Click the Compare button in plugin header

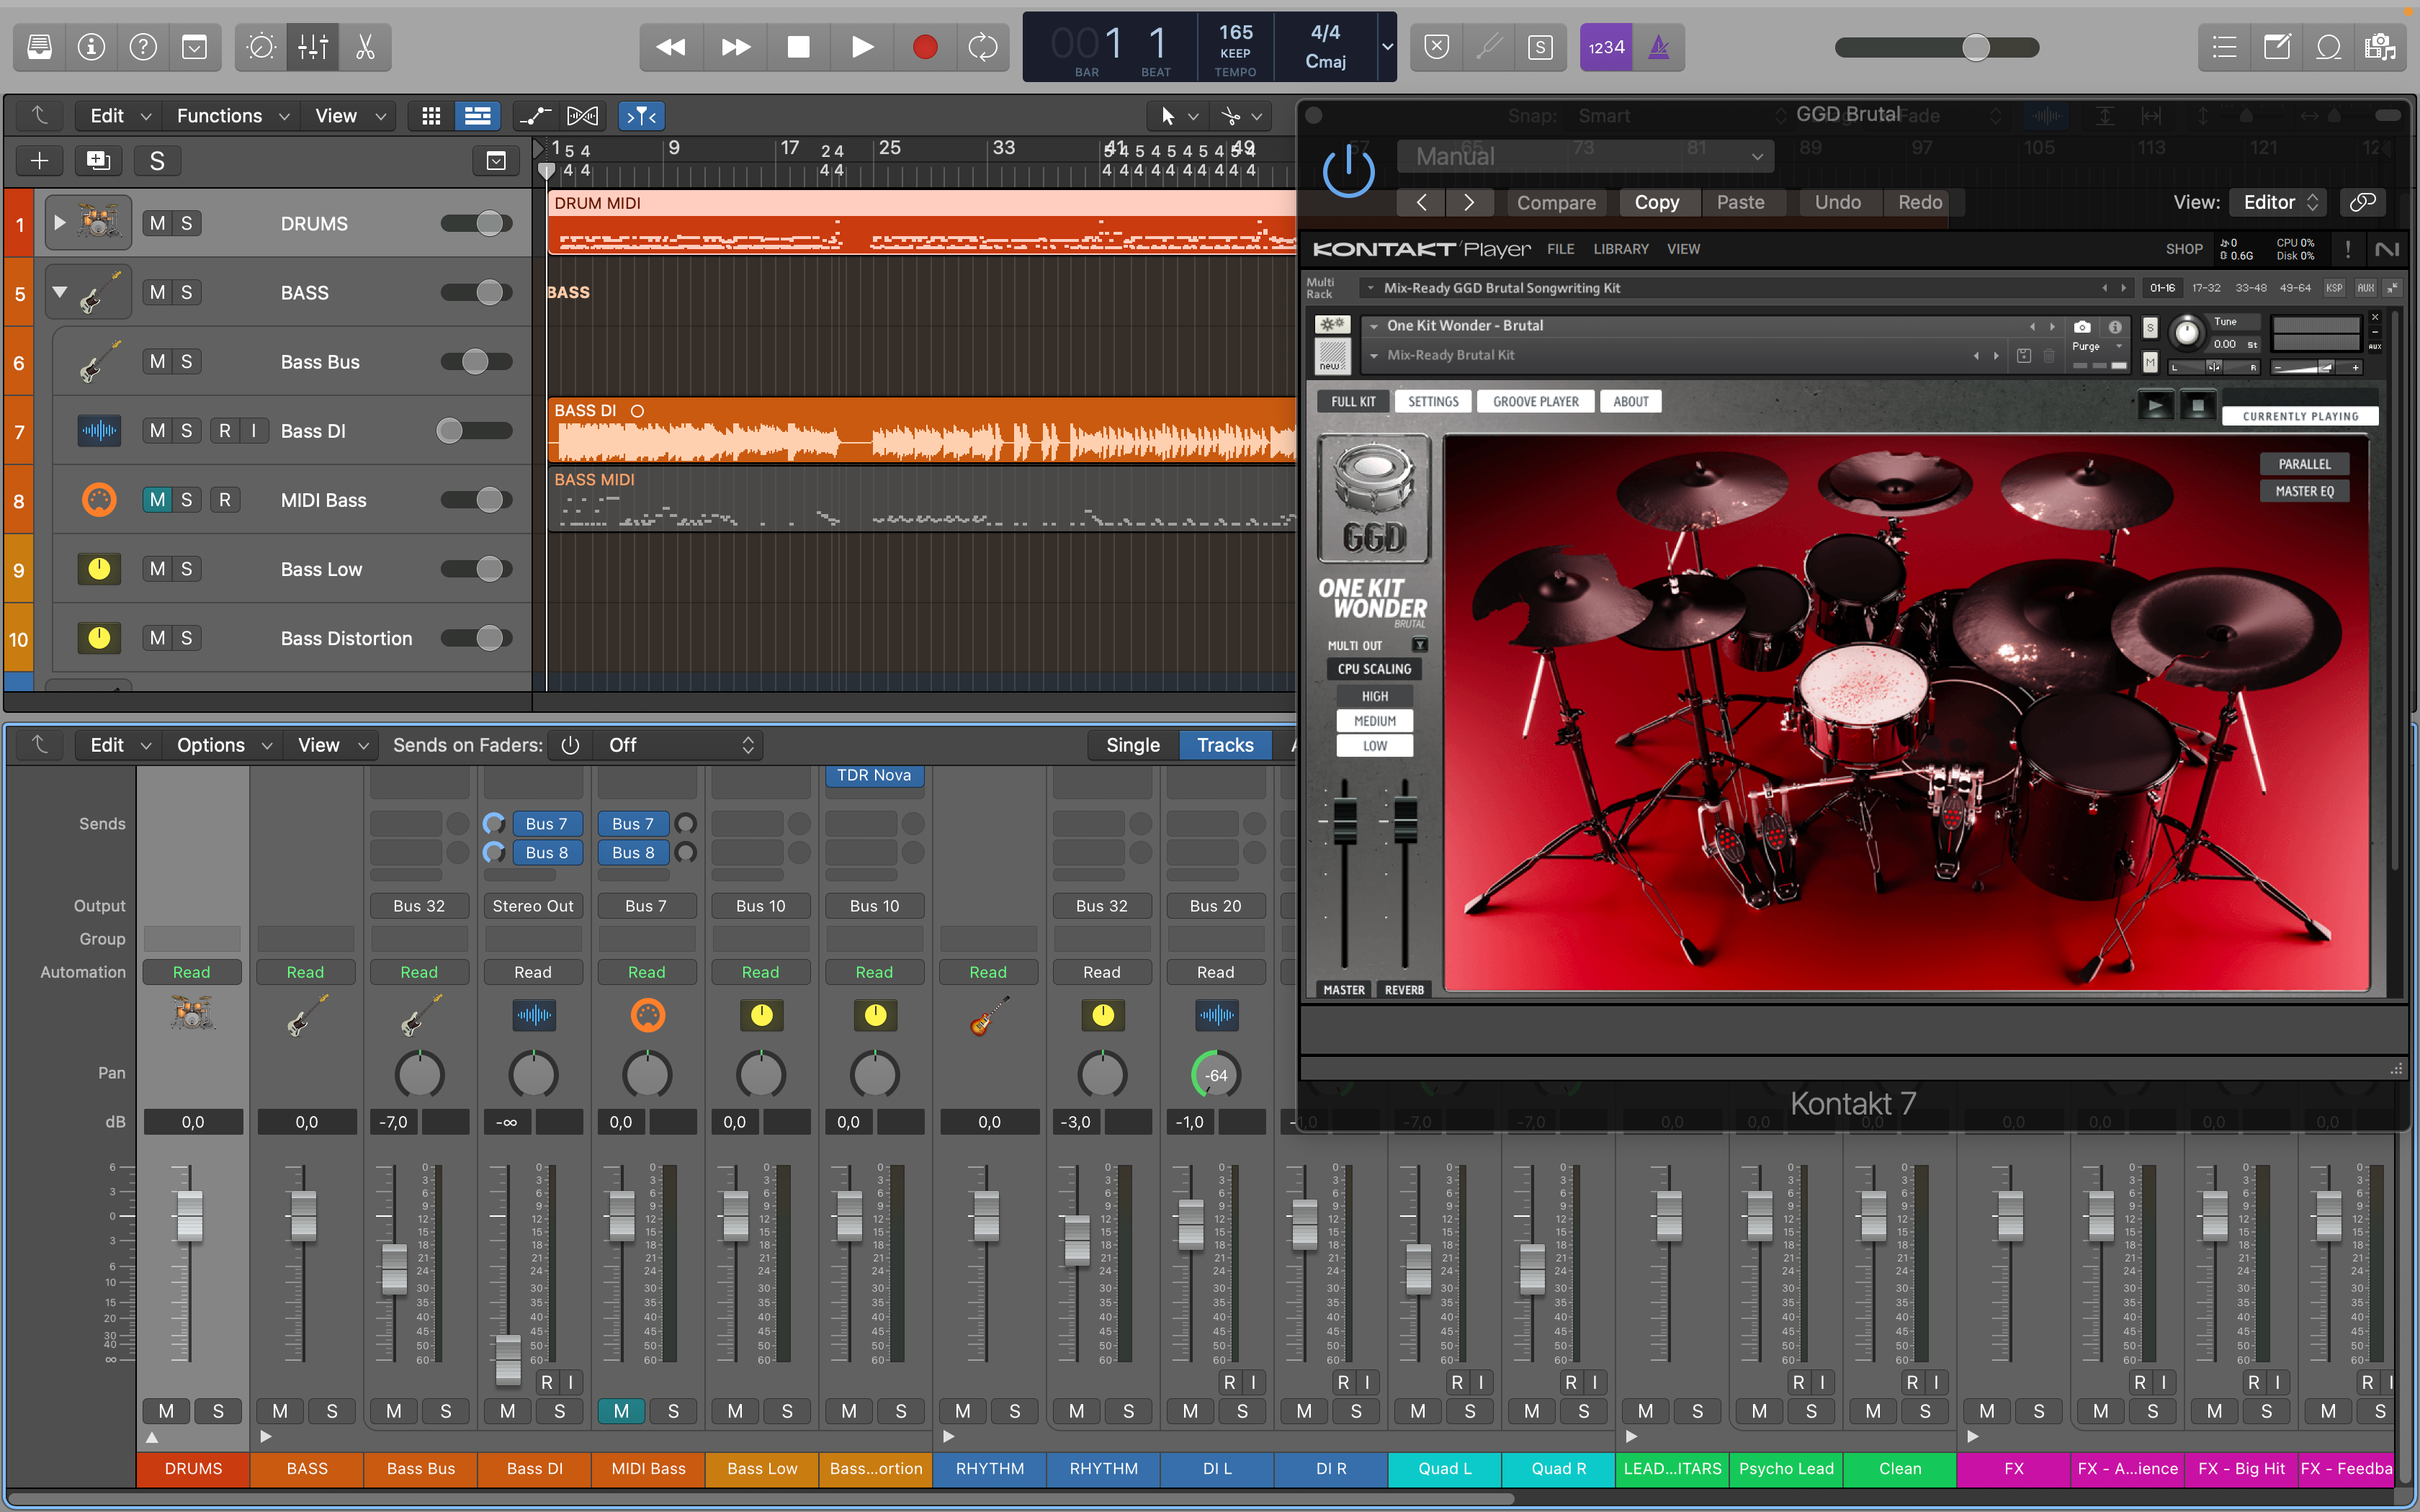[x=1555, y=203]
